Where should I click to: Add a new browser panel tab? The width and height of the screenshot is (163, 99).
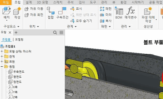click(x=16, y=32)
